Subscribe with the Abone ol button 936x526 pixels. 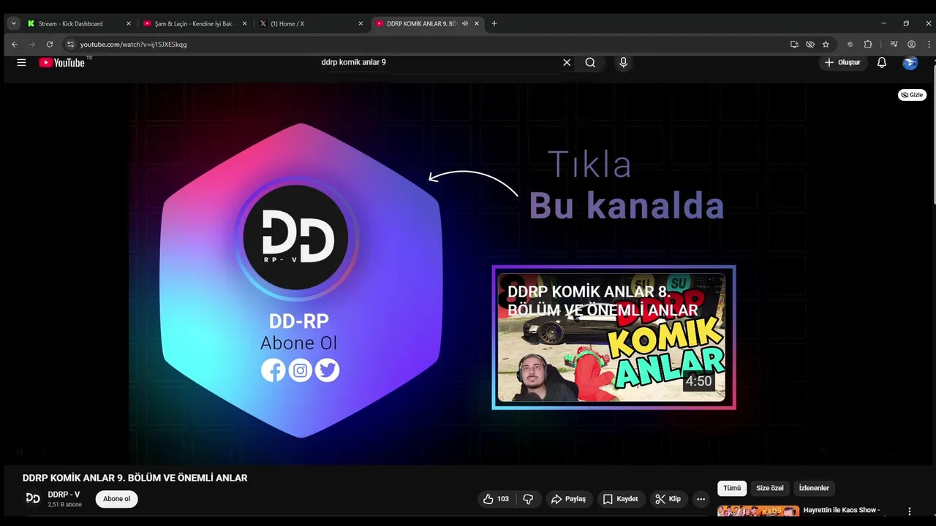[116, 499]
